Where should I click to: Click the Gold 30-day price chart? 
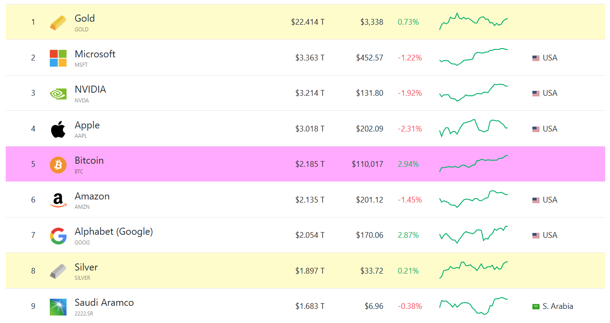pyautogui.click(x=473, y=22)
